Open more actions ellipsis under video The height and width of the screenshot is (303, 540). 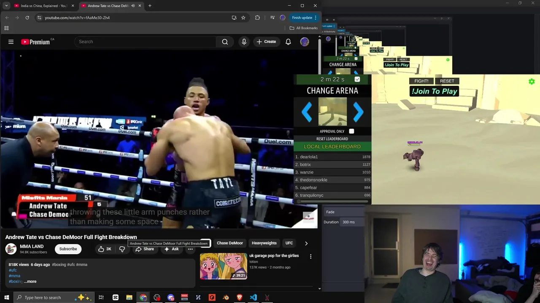190,249
